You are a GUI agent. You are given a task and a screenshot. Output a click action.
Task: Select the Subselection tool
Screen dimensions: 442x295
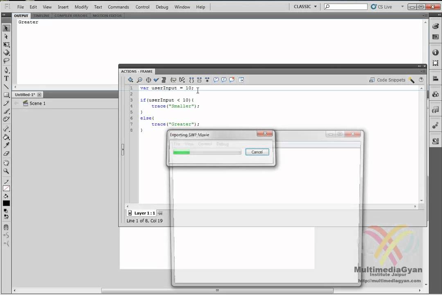click(6, 36)
